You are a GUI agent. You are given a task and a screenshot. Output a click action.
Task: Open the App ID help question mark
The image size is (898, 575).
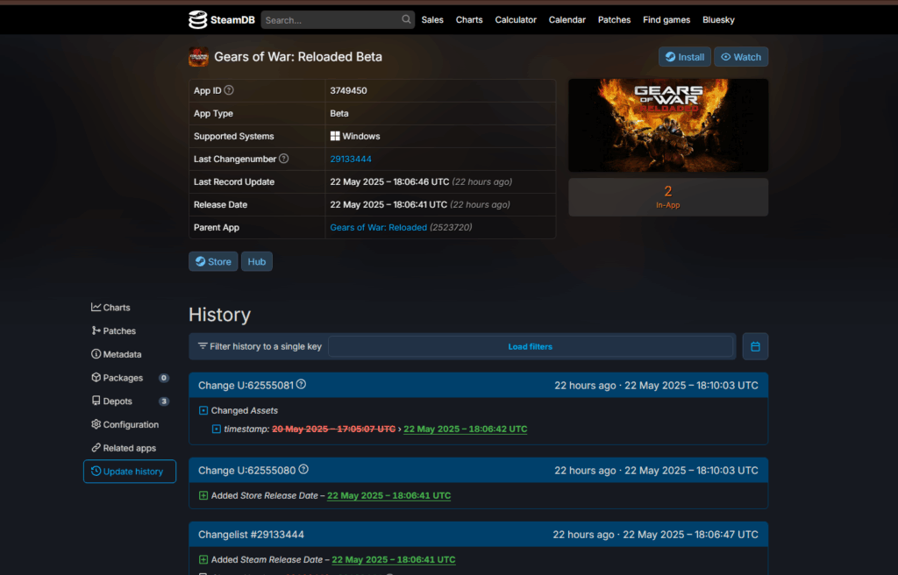click(229, 90)
